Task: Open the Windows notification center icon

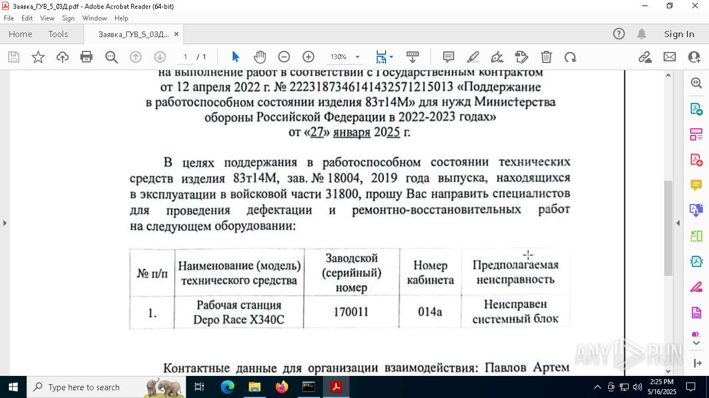Action: pos(691,387)
